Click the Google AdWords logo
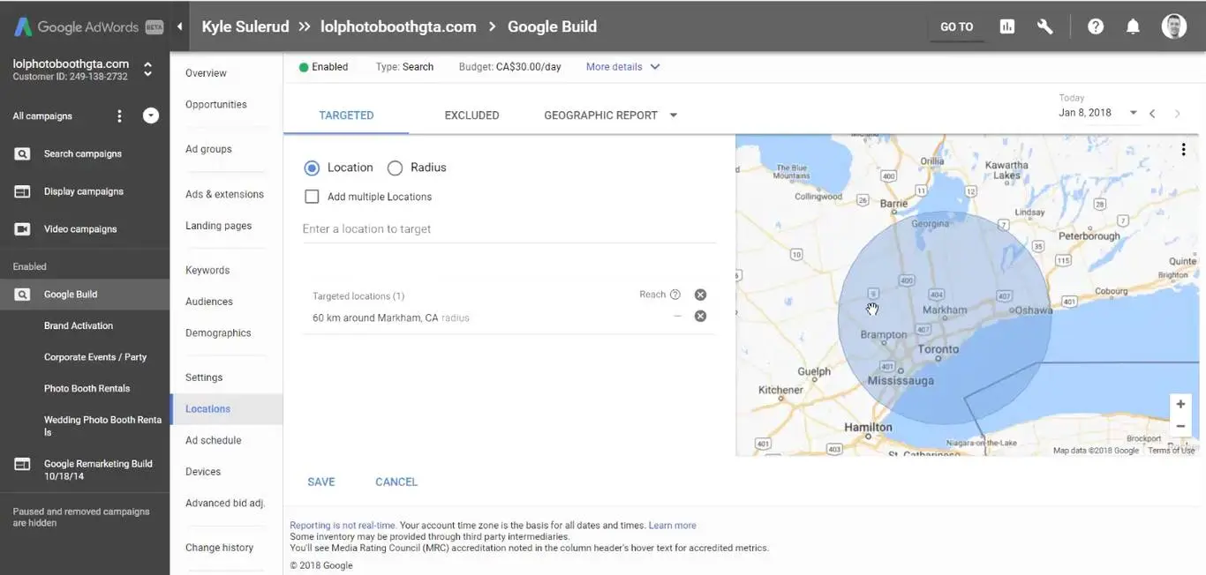Image resolution: width=1206 pixels, height=575 pixels. coord(88,26)
